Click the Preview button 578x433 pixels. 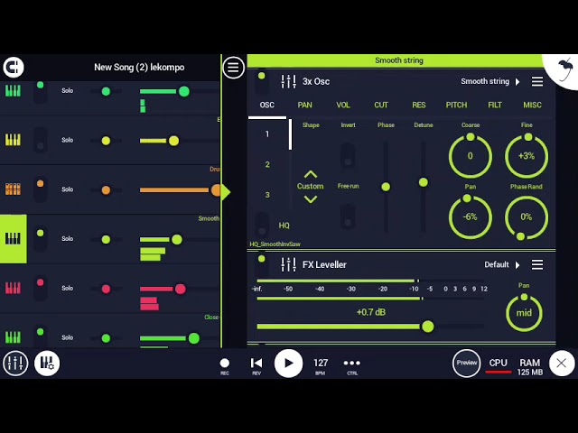(467, 364)
